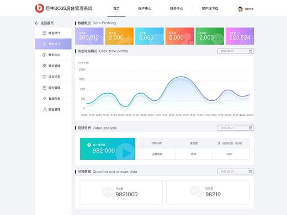Image resolution: width=287 pixels, height=215 pixels.
Task: Click the chart peak near 13:00
Action: coord(180,77)
